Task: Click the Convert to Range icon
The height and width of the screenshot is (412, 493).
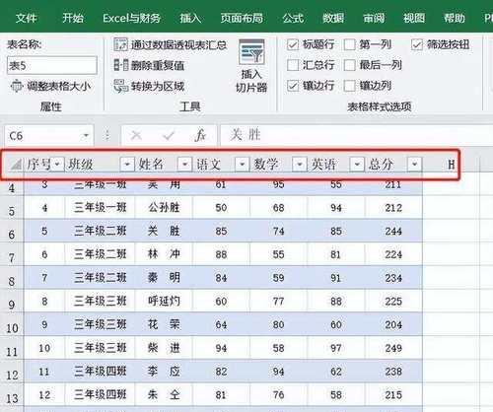Action: coord(120,86)
